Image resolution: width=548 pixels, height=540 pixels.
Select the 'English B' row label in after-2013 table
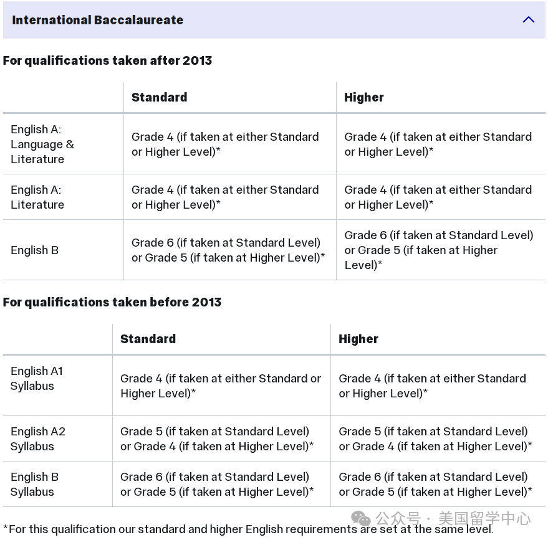coord(34,250)
